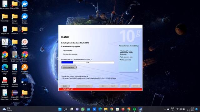
Task: Open the clock and date flyout
Action: click(191, 109)
